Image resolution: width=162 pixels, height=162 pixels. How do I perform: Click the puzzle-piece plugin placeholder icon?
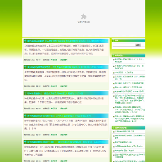tap(84, 17)
